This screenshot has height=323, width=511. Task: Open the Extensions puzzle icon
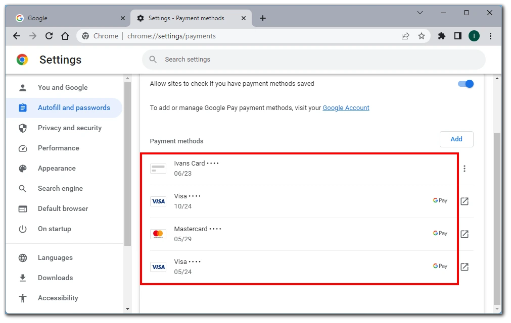coord(442,36)
